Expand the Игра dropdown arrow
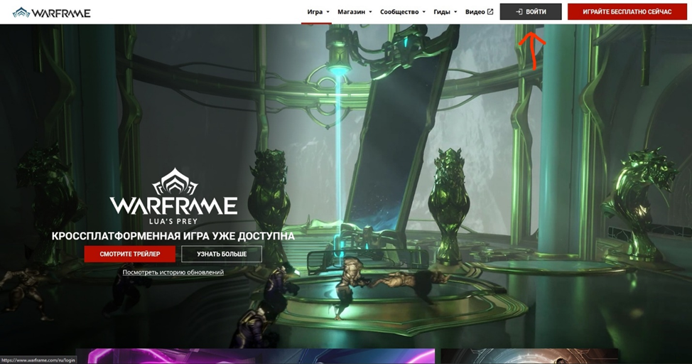 pos(328,12)
